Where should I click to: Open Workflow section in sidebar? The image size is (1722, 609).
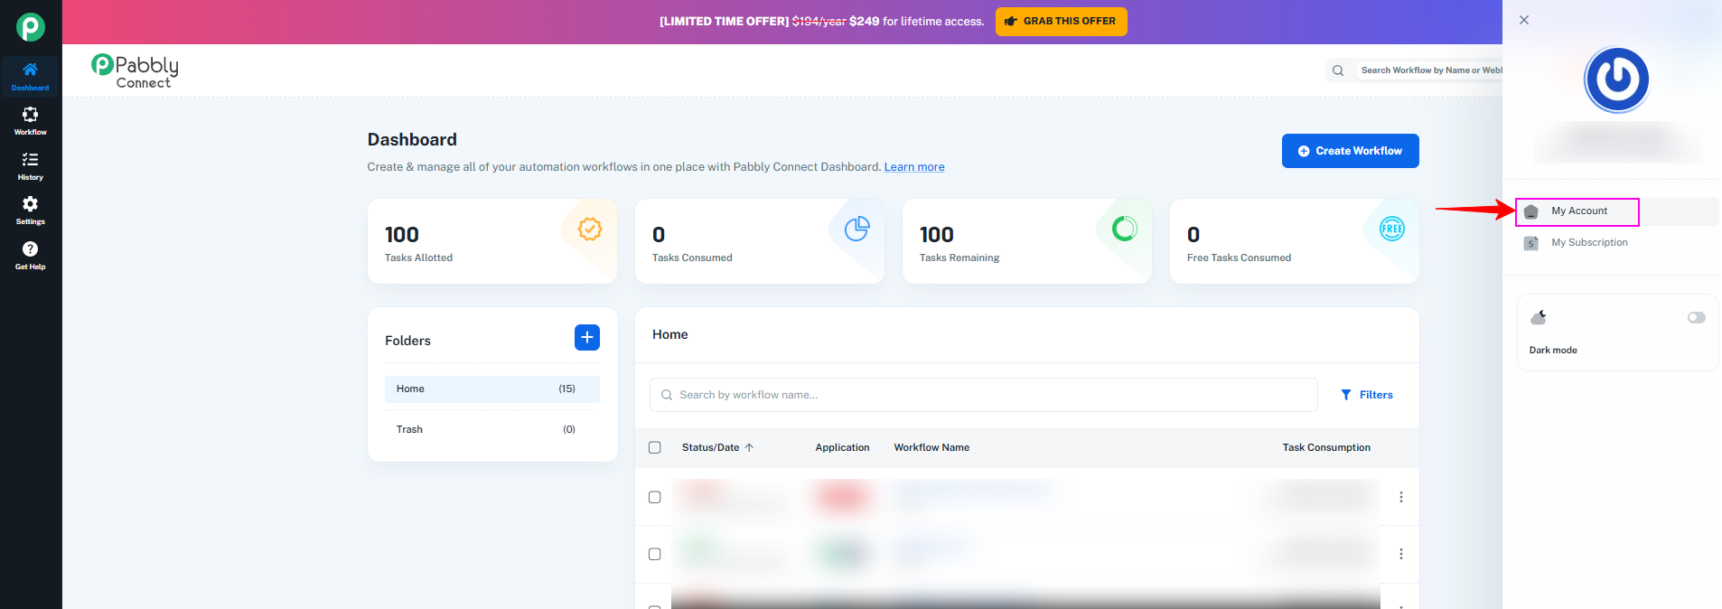(30, 121)
